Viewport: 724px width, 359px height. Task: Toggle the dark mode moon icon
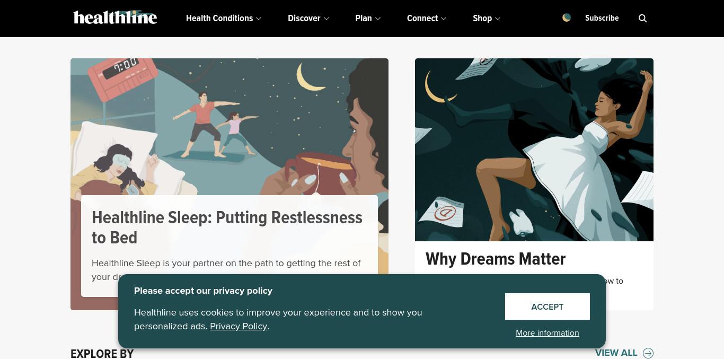567,17
